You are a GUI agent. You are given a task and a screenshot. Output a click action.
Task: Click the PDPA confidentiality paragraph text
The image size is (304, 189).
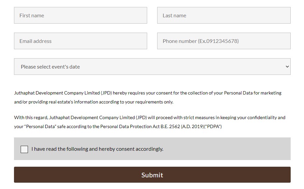(x=150, y=122)
